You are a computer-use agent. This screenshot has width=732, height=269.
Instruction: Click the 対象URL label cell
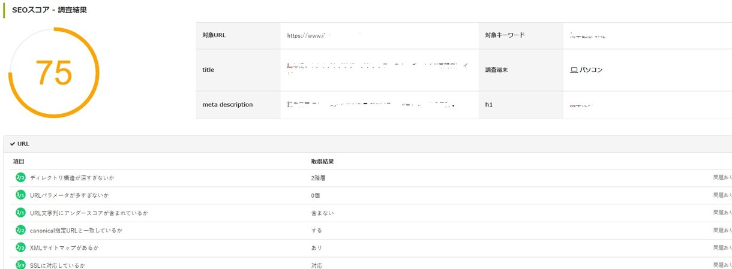[238, 35]
